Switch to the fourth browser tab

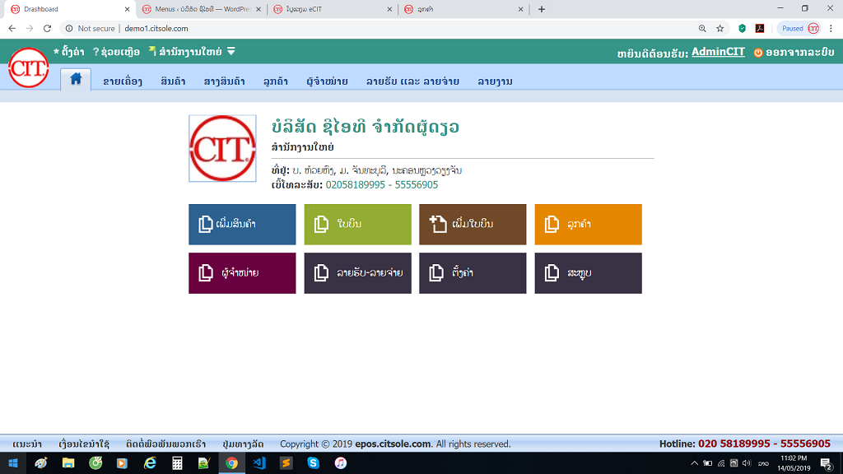click(463, 9)
